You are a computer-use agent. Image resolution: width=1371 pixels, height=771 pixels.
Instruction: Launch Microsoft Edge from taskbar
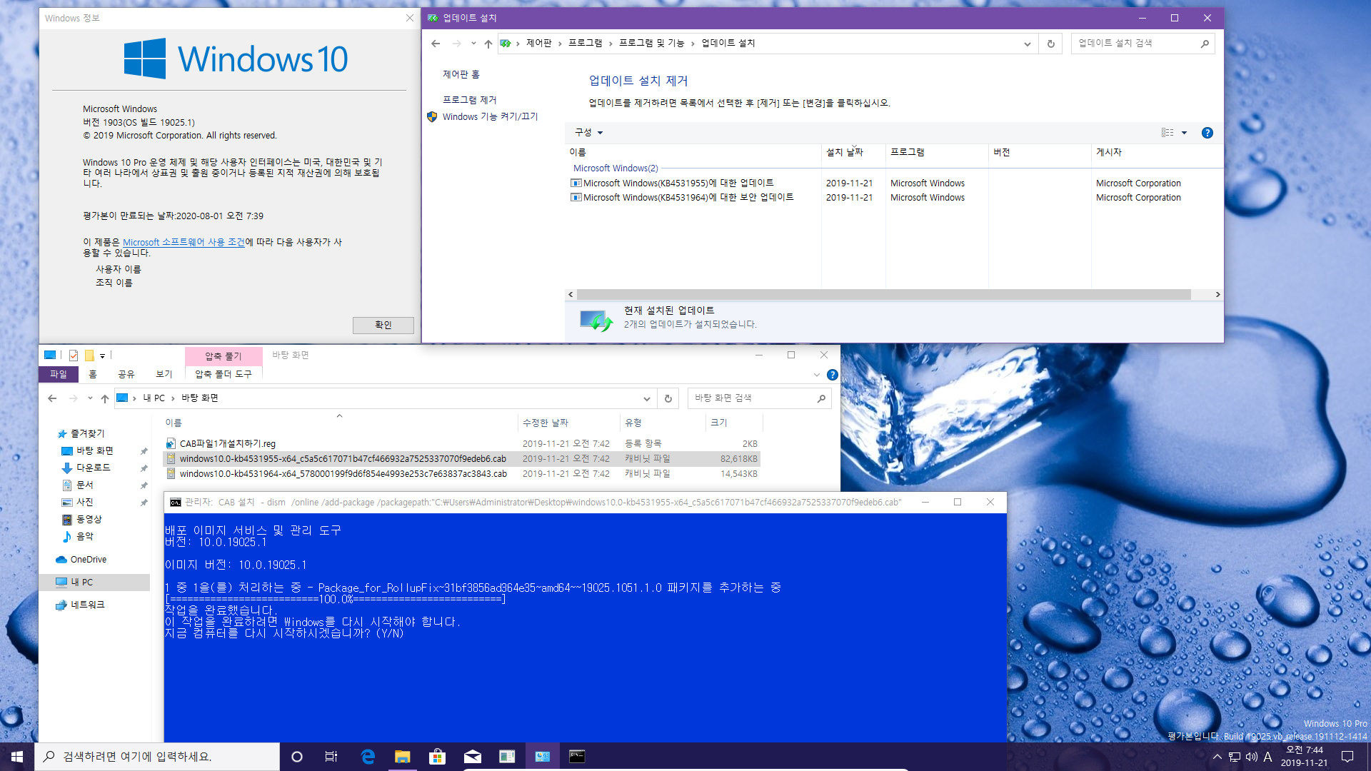368,757
